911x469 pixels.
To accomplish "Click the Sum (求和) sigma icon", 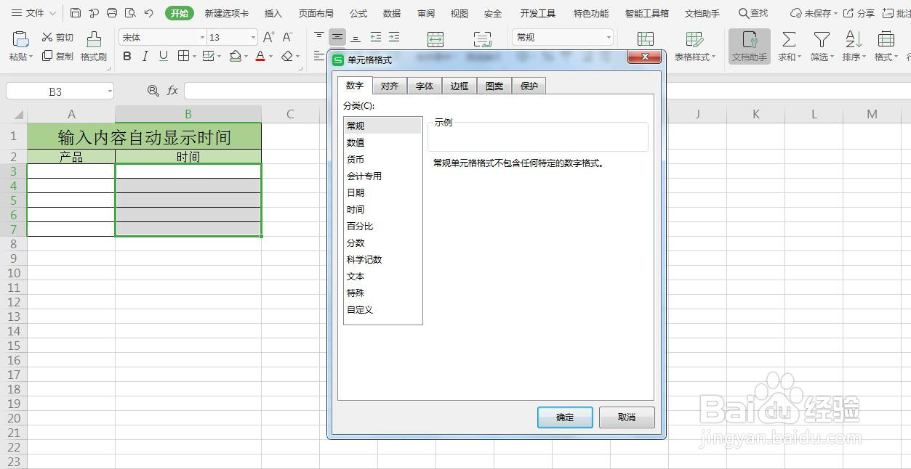I will tap(789, 39).
